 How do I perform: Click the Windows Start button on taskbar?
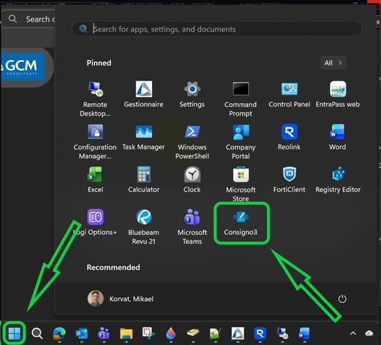coord(14,333)
